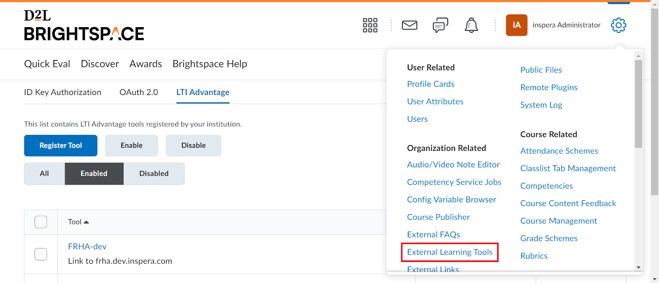Select the Disabled filter
This screenshot has height=283, width=659.
pyautogui.click(x=154, y=174)
